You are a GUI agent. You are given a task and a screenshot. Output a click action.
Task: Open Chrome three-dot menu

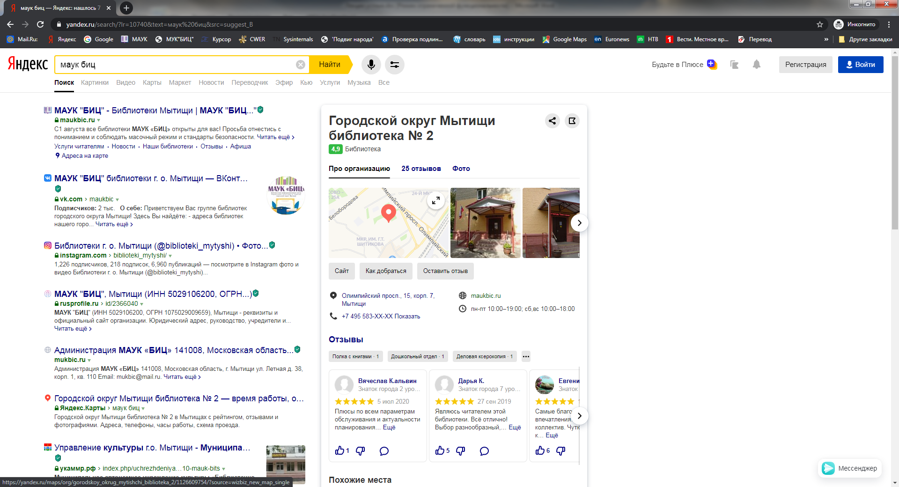(889, 24)
